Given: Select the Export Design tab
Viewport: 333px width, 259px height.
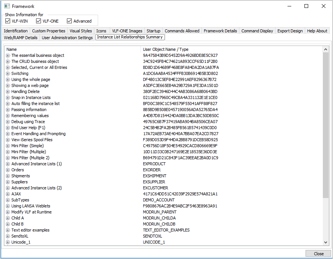Looking at the screenshot, I should tap(290, 31).
